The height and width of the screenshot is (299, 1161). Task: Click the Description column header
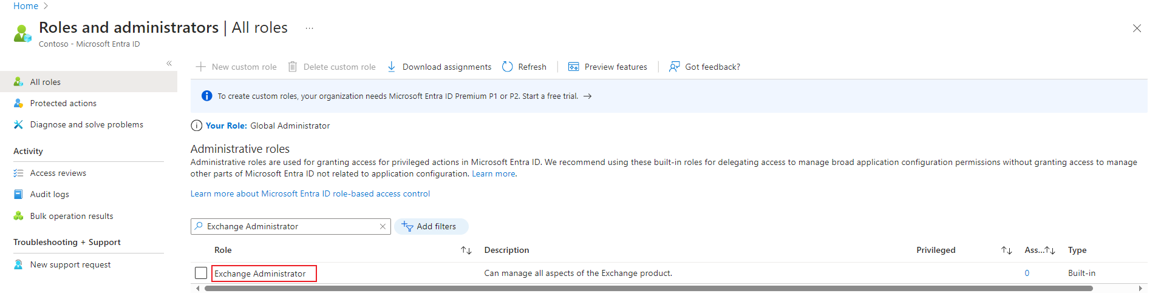click(x=506, y=250)
